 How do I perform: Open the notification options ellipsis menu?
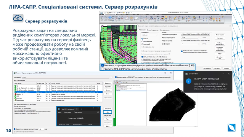[223, 74]
